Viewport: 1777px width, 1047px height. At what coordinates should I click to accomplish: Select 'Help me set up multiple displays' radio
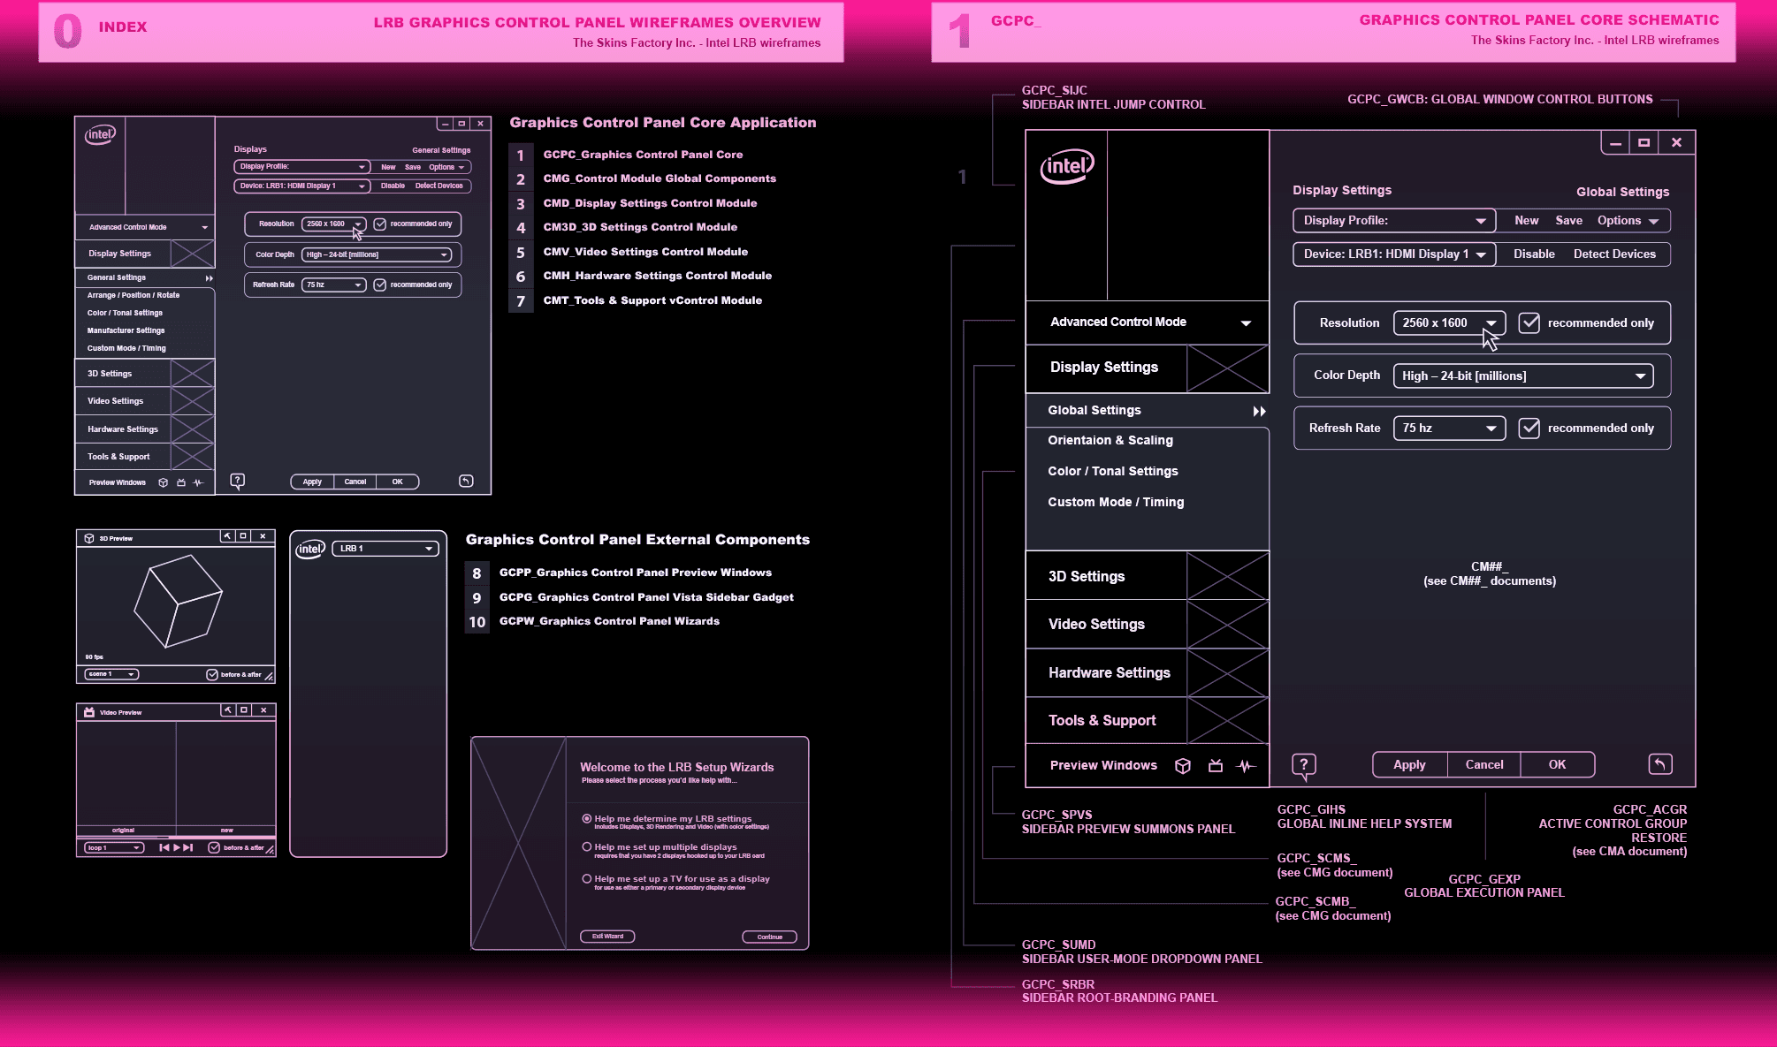[x=587, y=846]
